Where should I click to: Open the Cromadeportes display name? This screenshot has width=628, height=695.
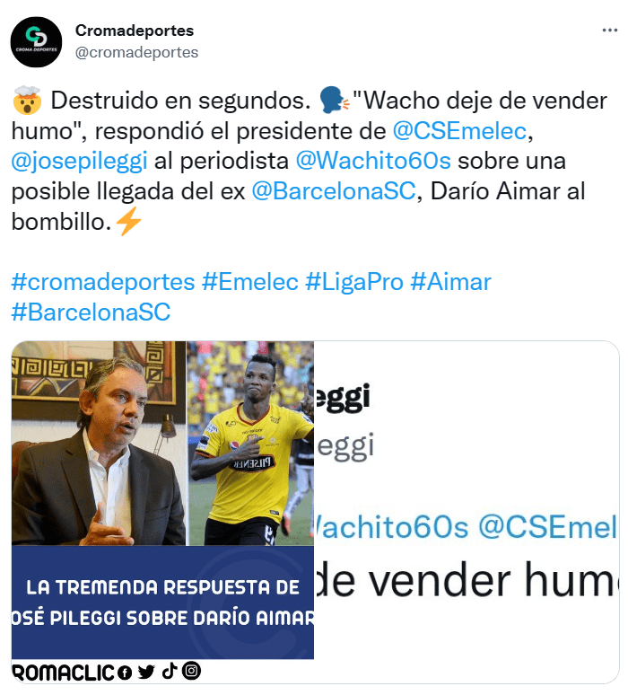(135, 31)
